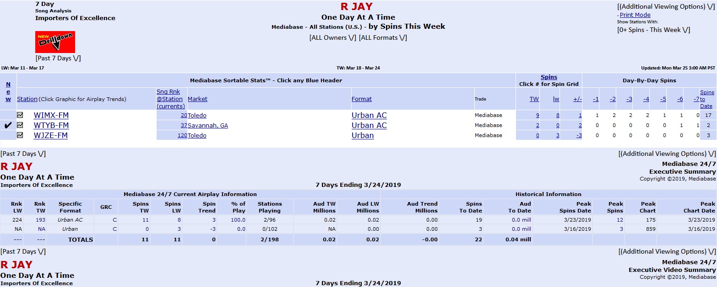Expand the top Past 7 Days selector
Viewport: 717px width, 287px height.
tap(58, 58)
